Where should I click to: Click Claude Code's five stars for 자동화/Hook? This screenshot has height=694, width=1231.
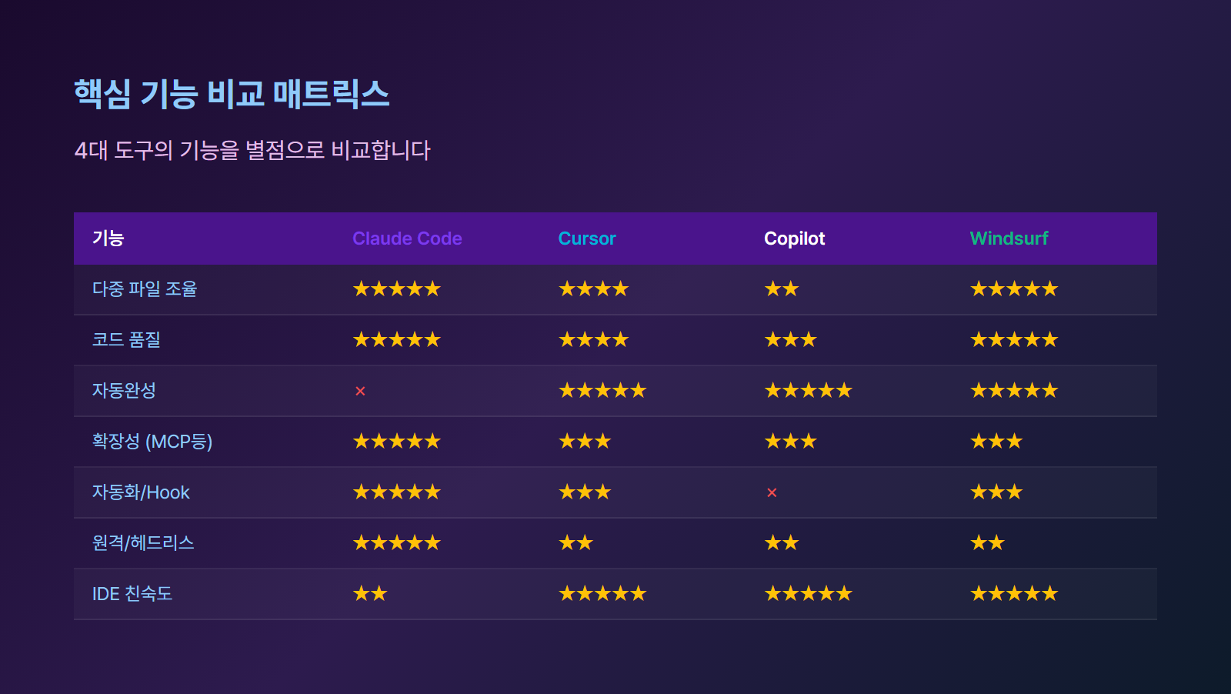(x=397, y=492)
